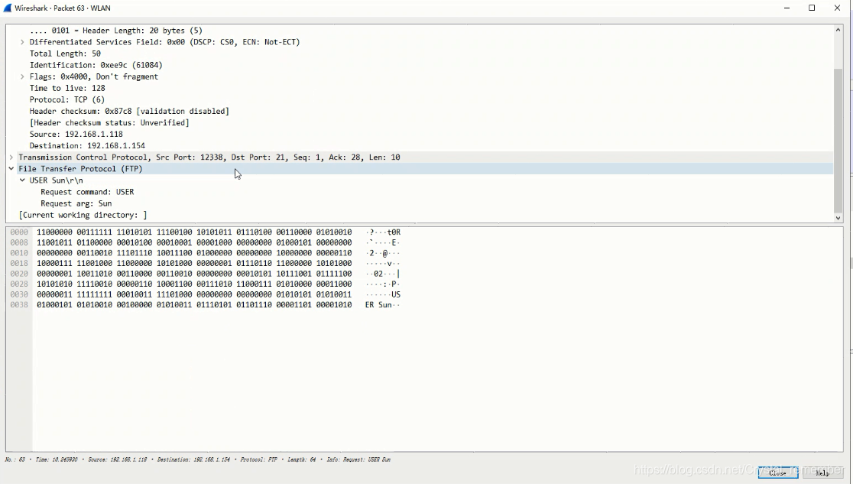Image resolution: width=853 pixels, height=484 pixels.
Task: Click 'Time: 10.245930' in the status line
Action: (56, 460)
